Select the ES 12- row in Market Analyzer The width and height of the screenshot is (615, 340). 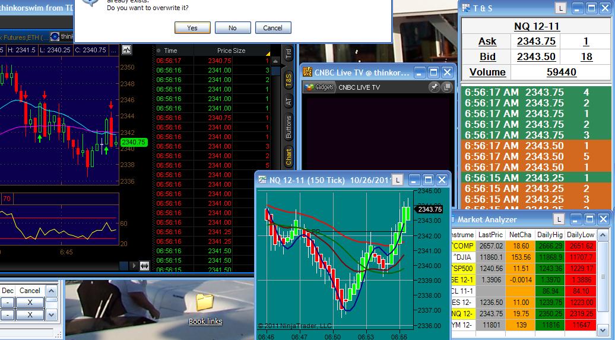point(524,303)
